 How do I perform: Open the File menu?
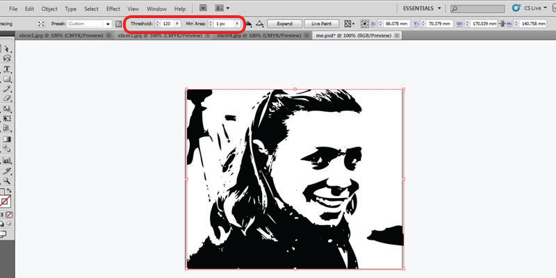coord(13,9)
